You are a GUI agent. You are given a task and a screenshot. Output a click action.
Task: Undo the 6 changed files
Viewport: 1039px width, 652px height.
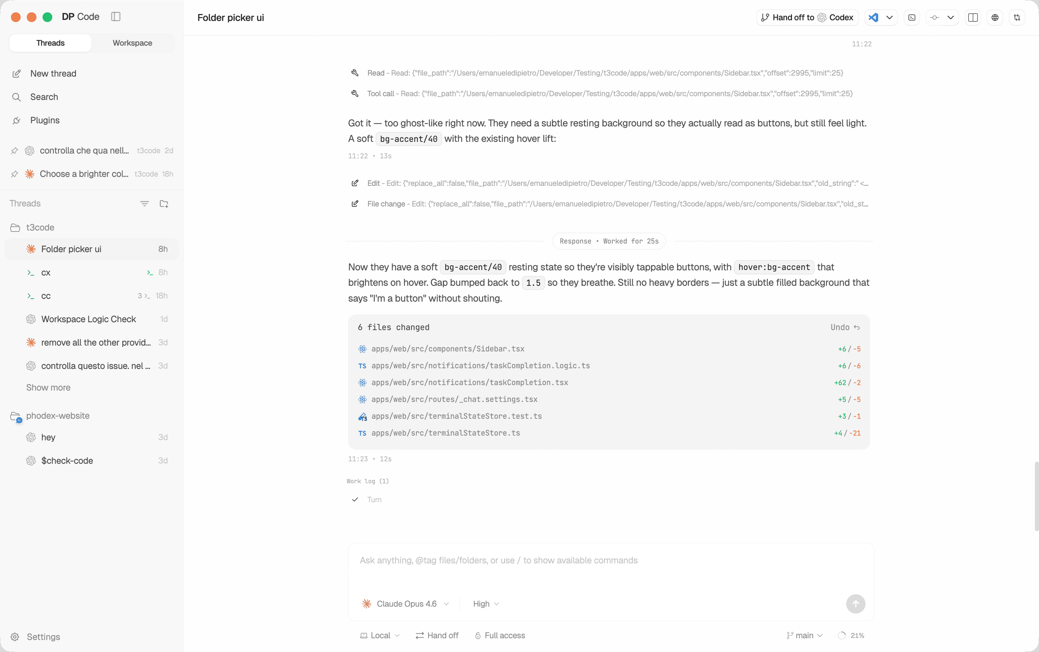point(845,327)
